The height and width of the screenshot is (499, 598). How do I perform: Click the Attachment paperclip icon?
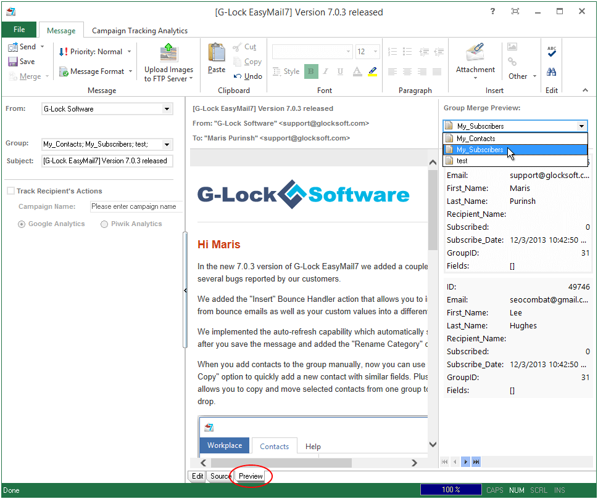coord(475,52)
